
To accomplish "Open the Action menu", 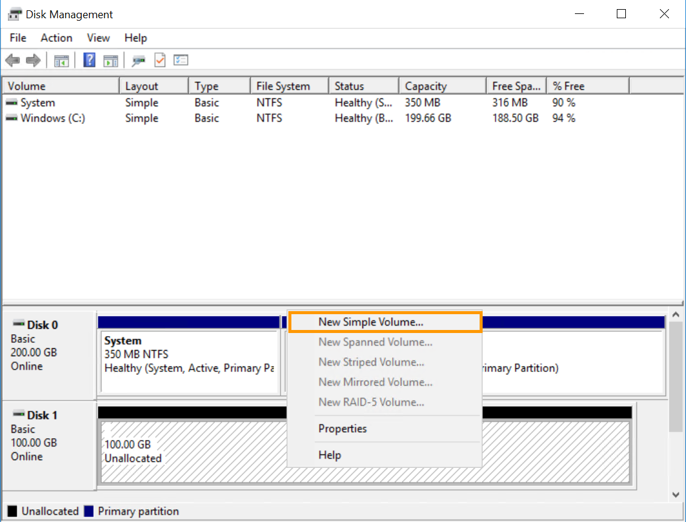I will click(x=56, y=38).
